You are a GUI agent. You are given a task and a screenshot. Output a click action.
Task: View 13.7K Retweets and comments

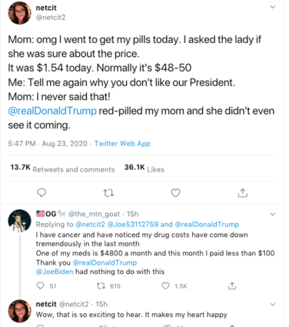(62, 169)
